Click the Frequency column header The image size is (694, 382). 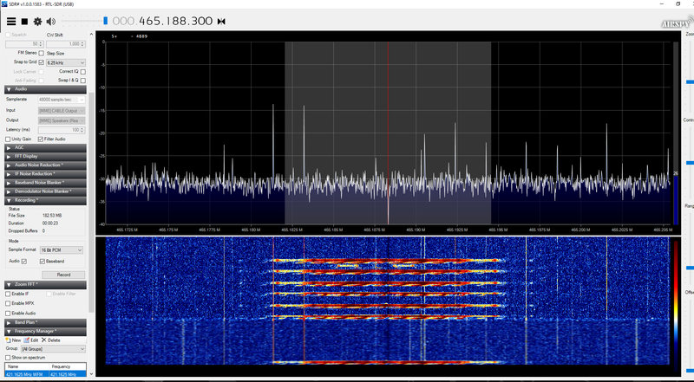coord(68,366)
